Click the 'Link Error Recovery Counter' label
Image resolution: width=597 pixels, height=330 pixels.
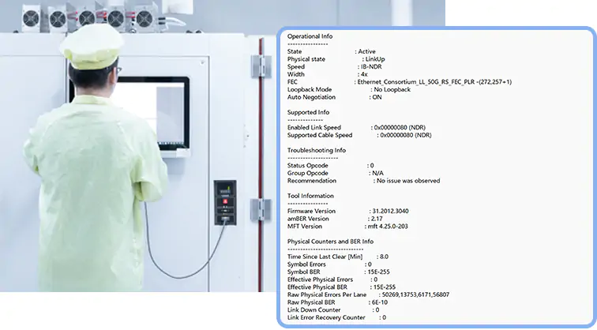(x=326, y=318)
